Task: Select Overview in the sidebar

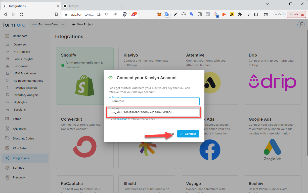Action: coord(20,44)
